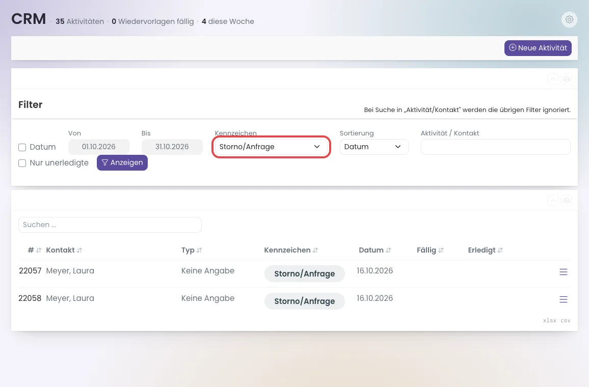Export table as csv
The width and height of the screenshot is (589, 387).
[x=566, y=320]
